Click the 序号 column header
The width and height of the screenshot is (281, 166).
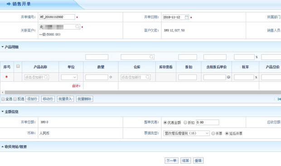point(7,67)
